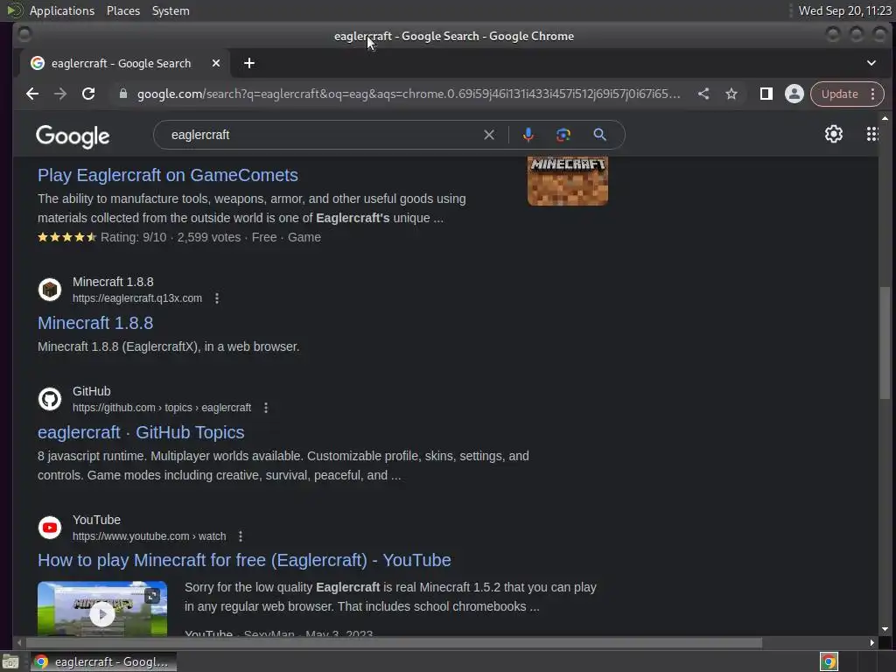Click the show desktop icon in taskbar
This screenshot has width=896, height=672.
coord(10,661)
